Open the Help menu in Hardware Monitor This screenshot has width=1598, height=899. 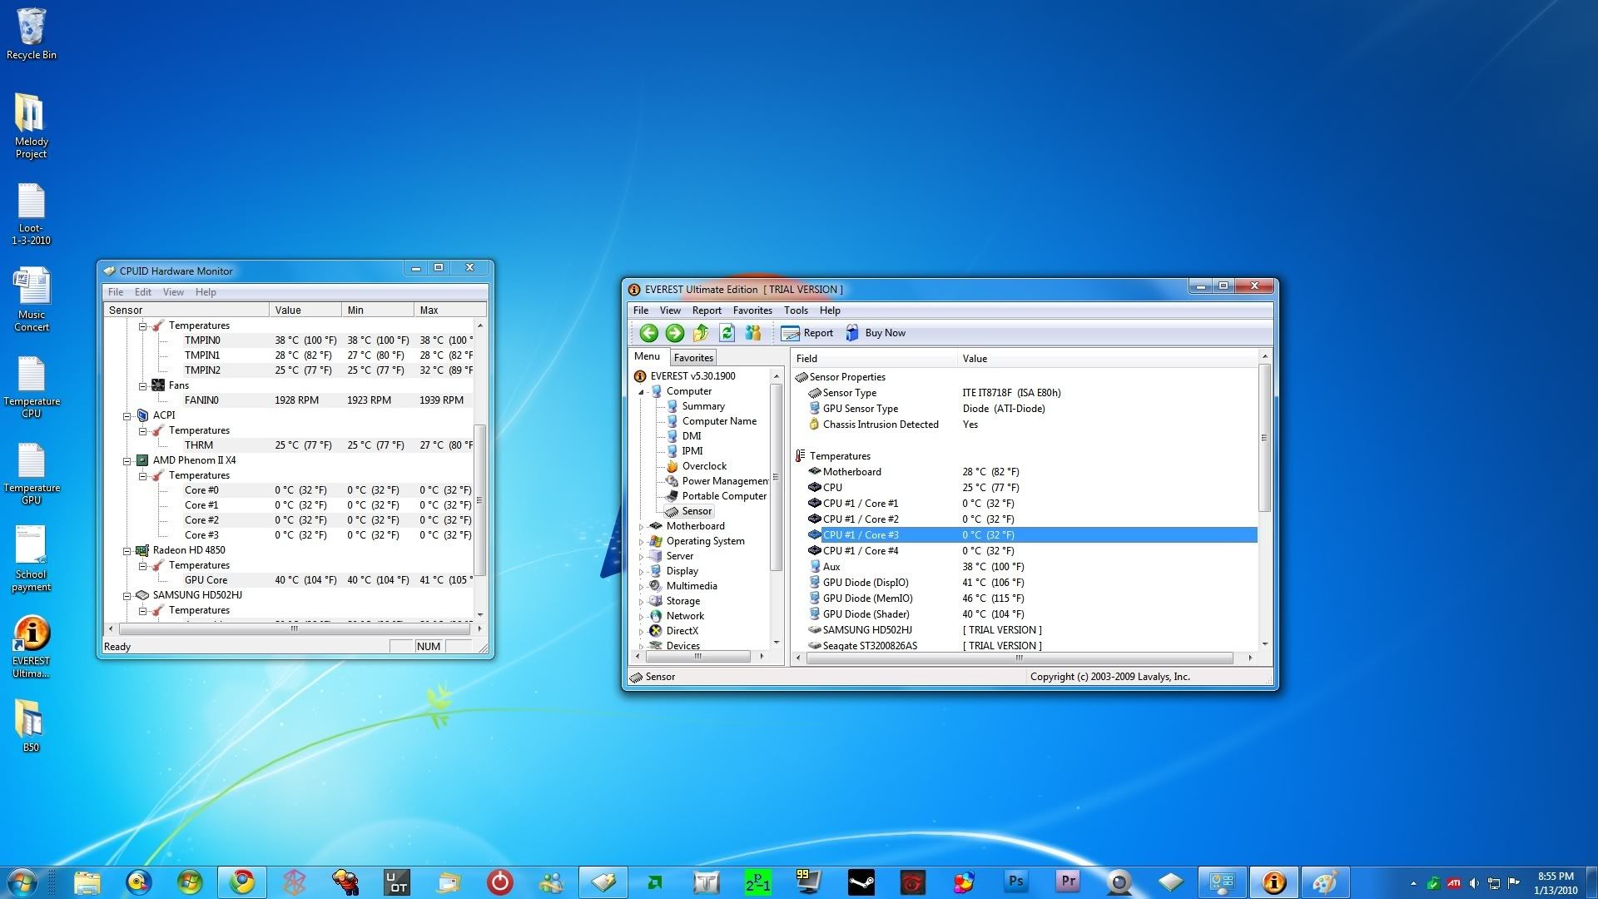click(x=206, y=292)
